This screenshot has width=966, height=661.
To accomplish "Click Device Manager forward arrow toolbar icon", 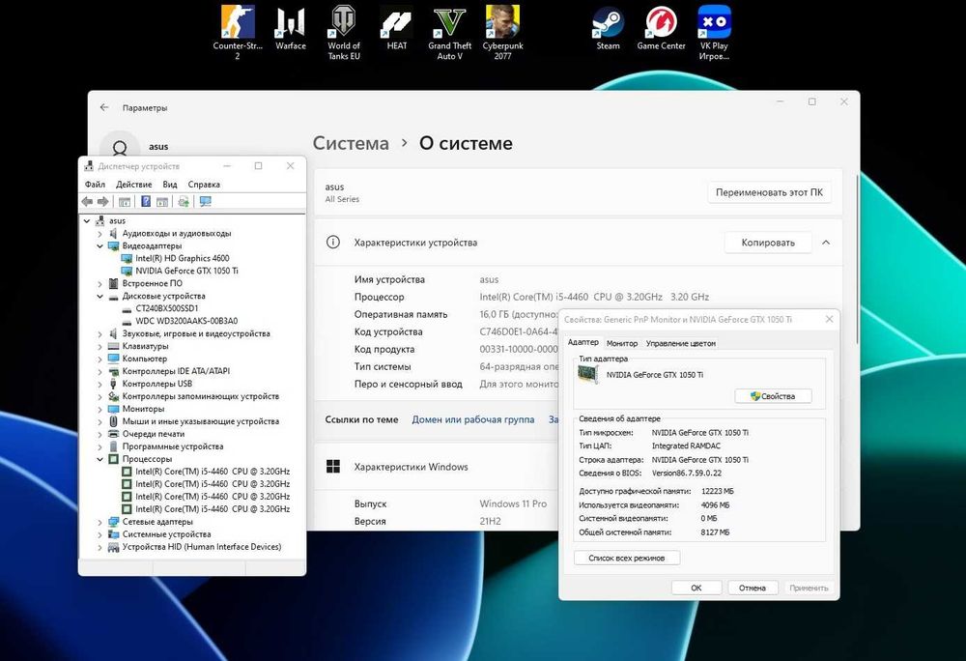I will pyautogui.click(x=103, y=201).
